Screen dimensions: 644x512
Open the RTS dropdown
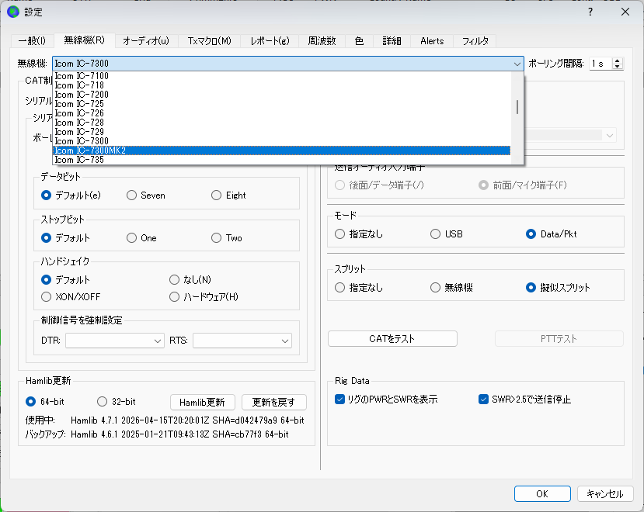[242, 341]
